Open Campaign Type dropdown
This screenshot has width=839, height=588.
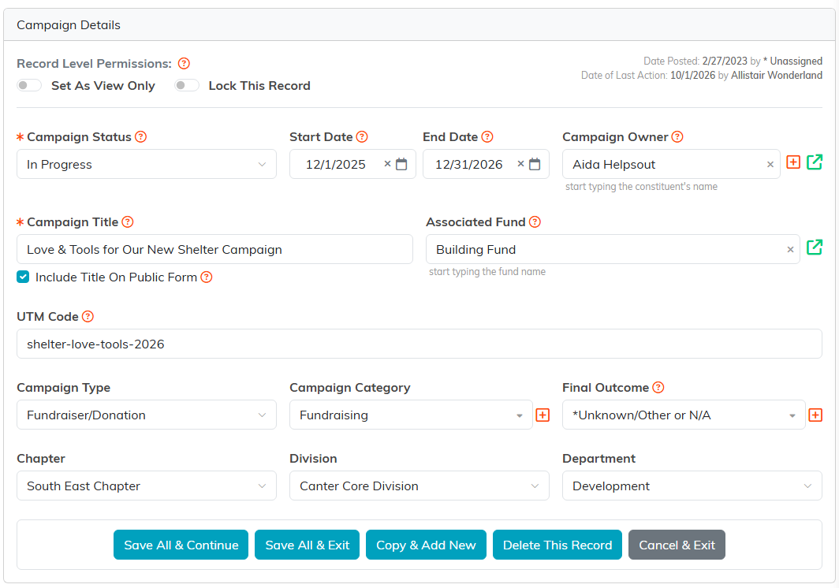click(147, 415)
